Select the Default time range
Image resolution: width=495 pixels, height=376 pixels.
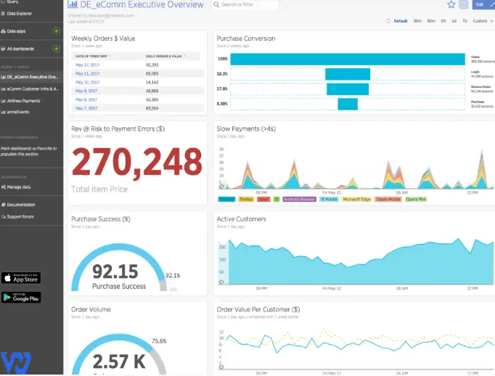pyautogui.click(x=401, y=21)
